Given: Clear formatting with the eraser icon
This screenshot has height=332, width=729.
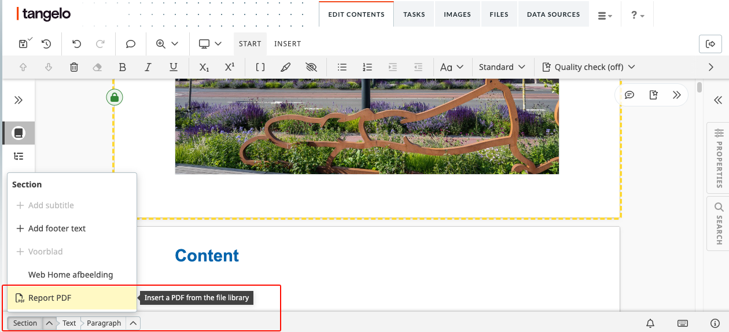Looking at the screenshot, I should [x=97, y=67].
